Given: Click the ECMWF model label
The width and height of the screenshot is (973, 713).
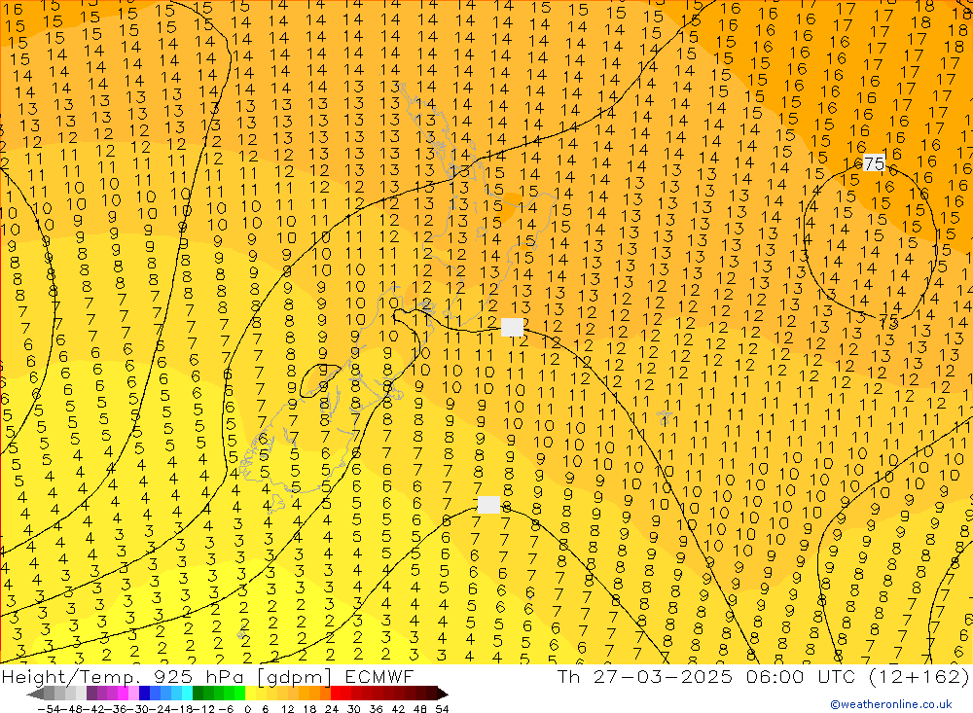Looking at the screenshot, I should click(378, 676).
